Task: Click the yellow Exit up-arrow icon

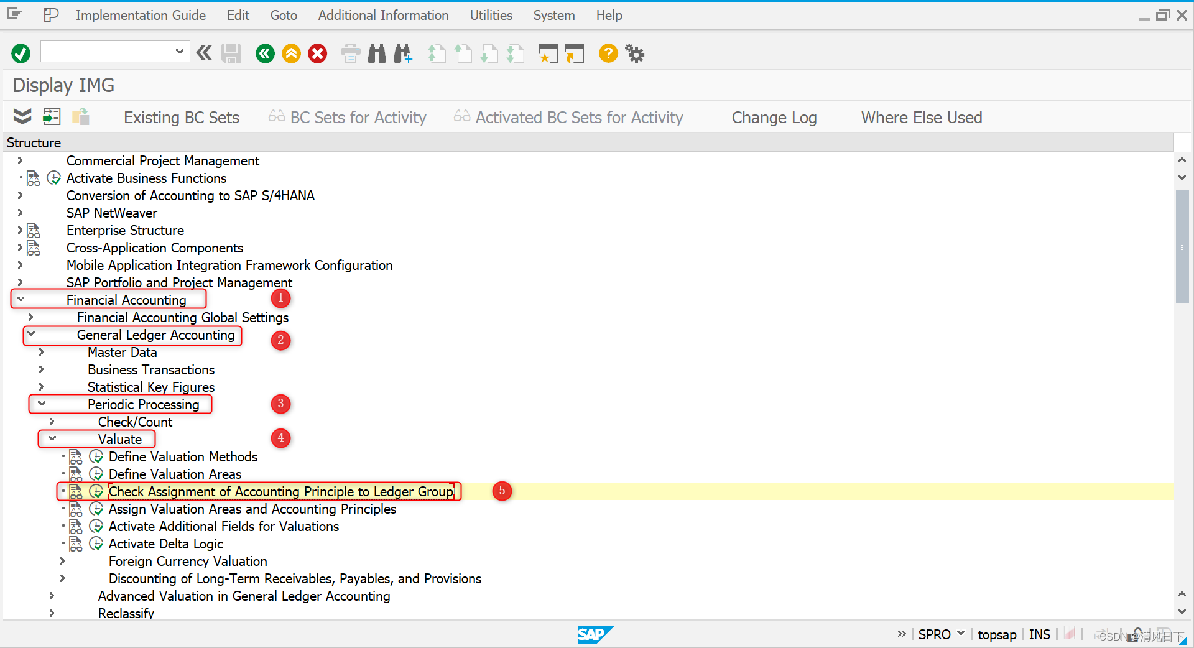Action: click(x=291, y=53)
